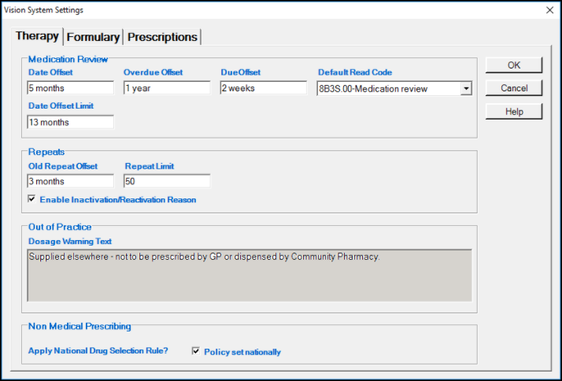Viewport: 562px width, 381px height.
Task: Edit the Repeat Limit field
Action: [167, 181]
